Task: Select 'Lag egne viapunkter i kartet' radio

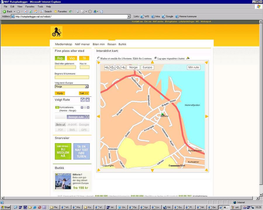Action: point(155,58)
